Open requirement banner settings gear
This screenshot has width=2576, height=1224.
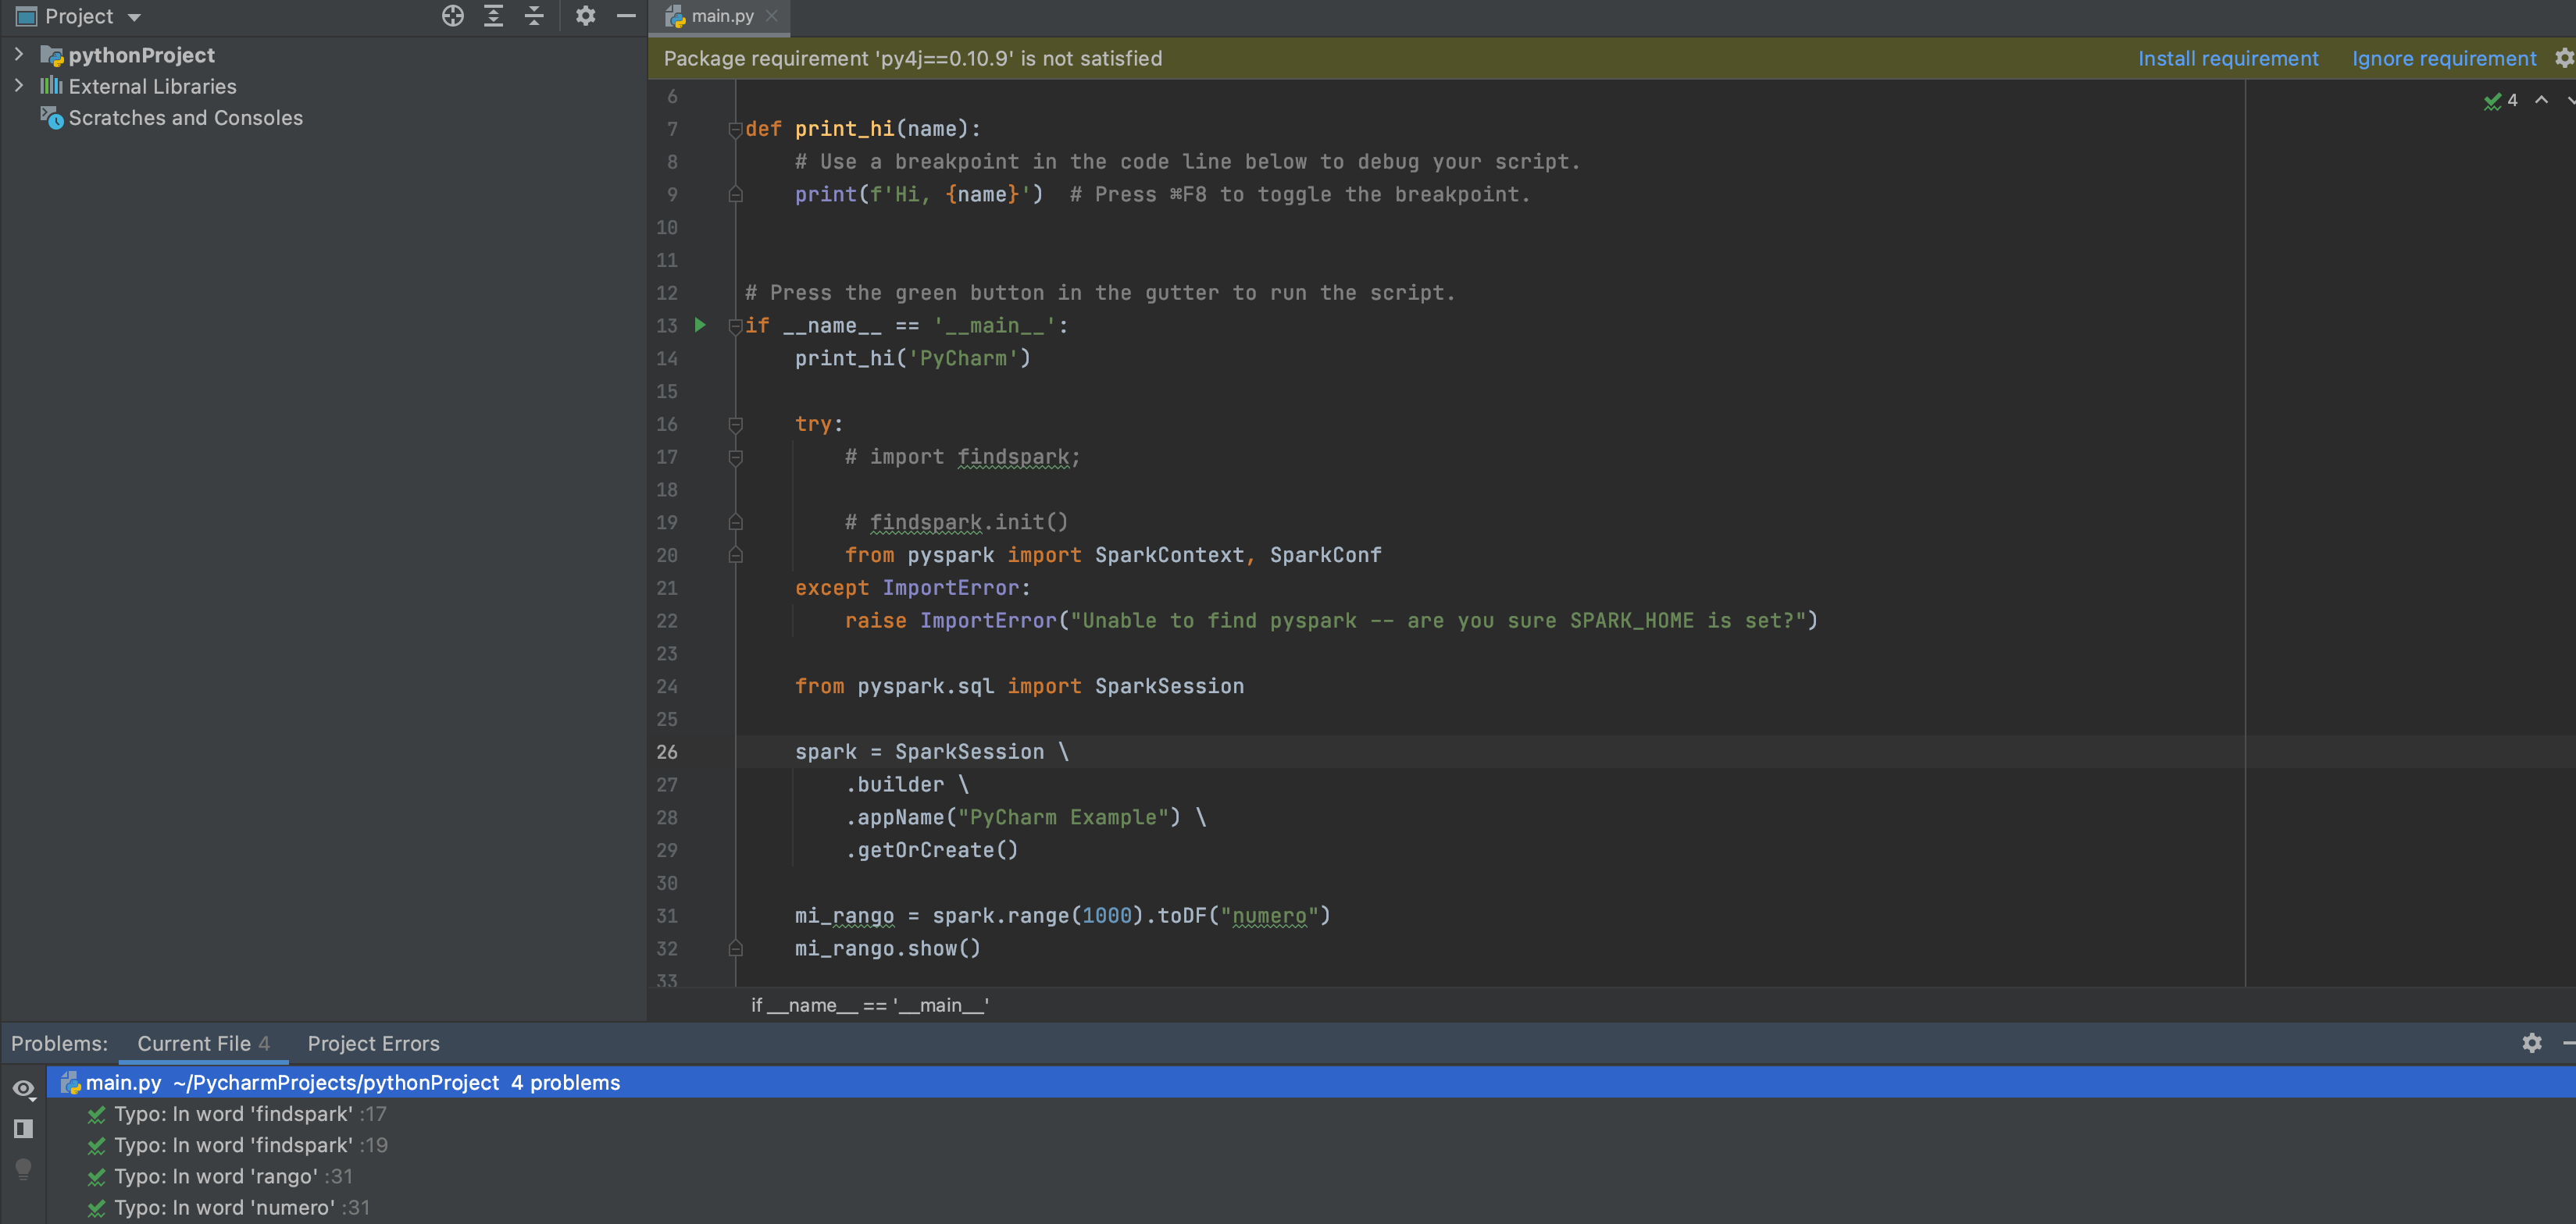pyautogui.click(x=2564, y=58)
